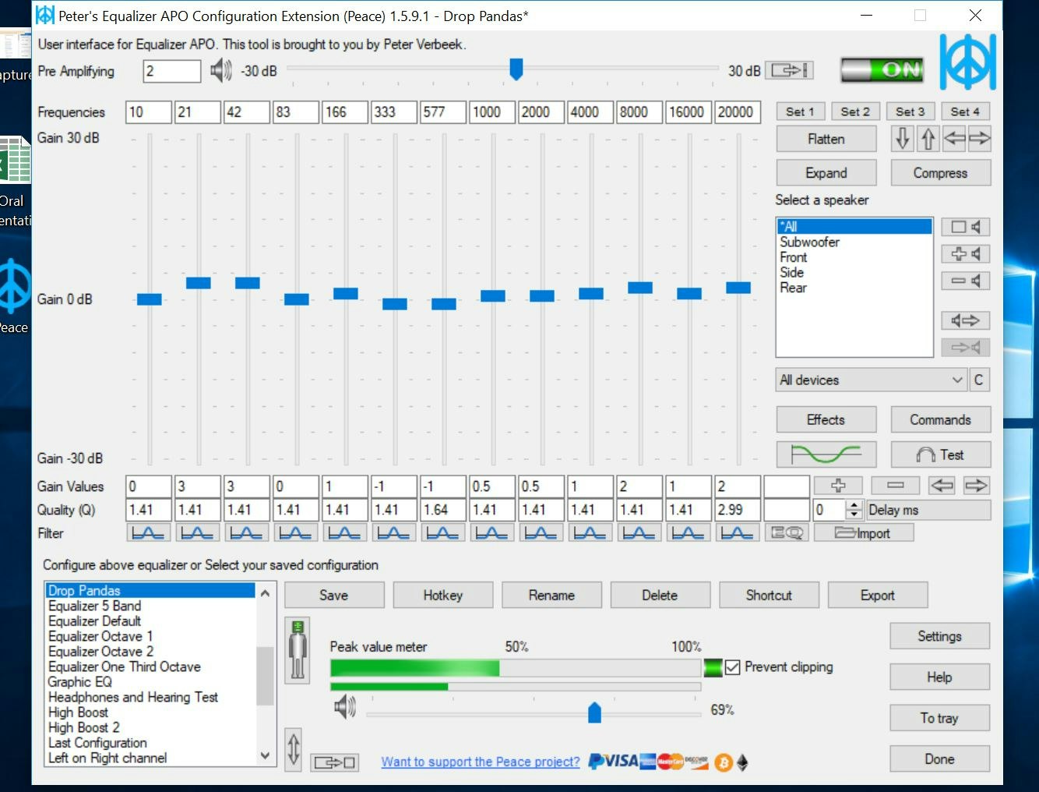Select Graphic EQ from the configuration list
The height and width of the screenshot is (792, 1039).
pyautogui.click(x=80, y=682)
